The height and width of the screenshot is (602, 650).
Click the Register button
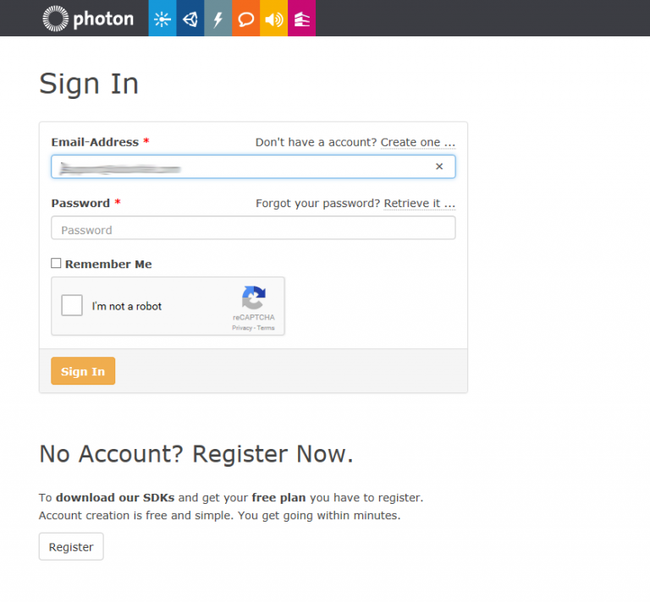71,547
